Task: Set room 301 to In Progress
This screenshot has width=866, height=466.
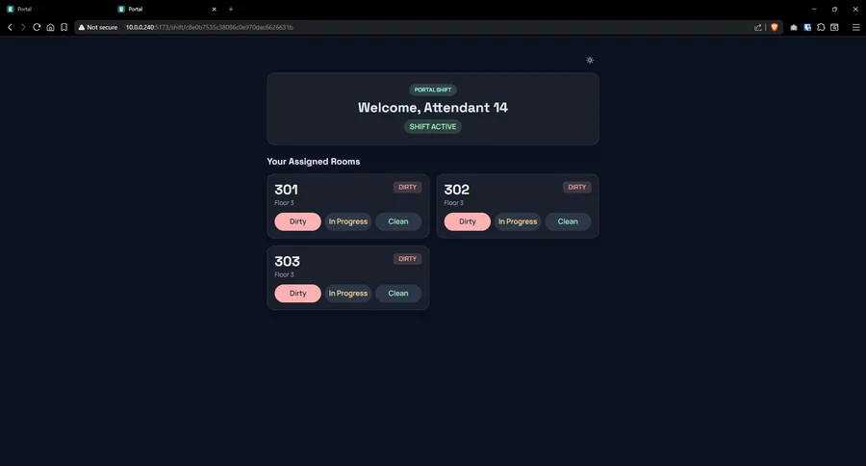Action: click(348, 221)
